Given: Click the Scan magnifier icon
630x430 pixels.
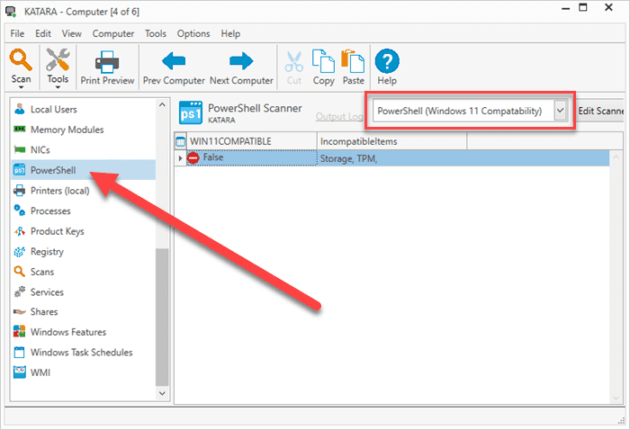Looking at the screenshot, I should click(x=21, y=60).
